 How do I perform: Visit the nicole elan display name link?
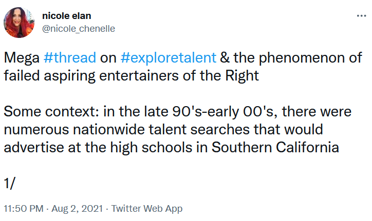click(x=67, y=16)
